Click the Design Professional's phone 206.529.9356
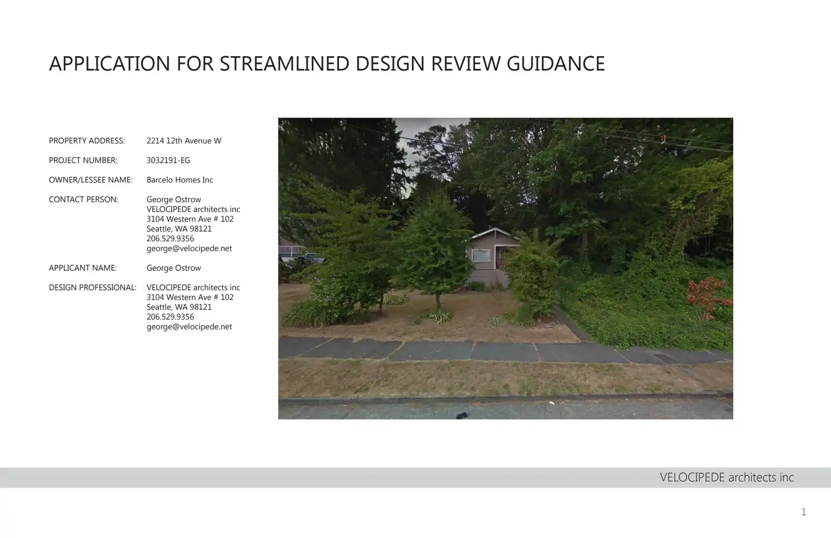This screenshot has height=538, width=831. [x=170, y=317]
